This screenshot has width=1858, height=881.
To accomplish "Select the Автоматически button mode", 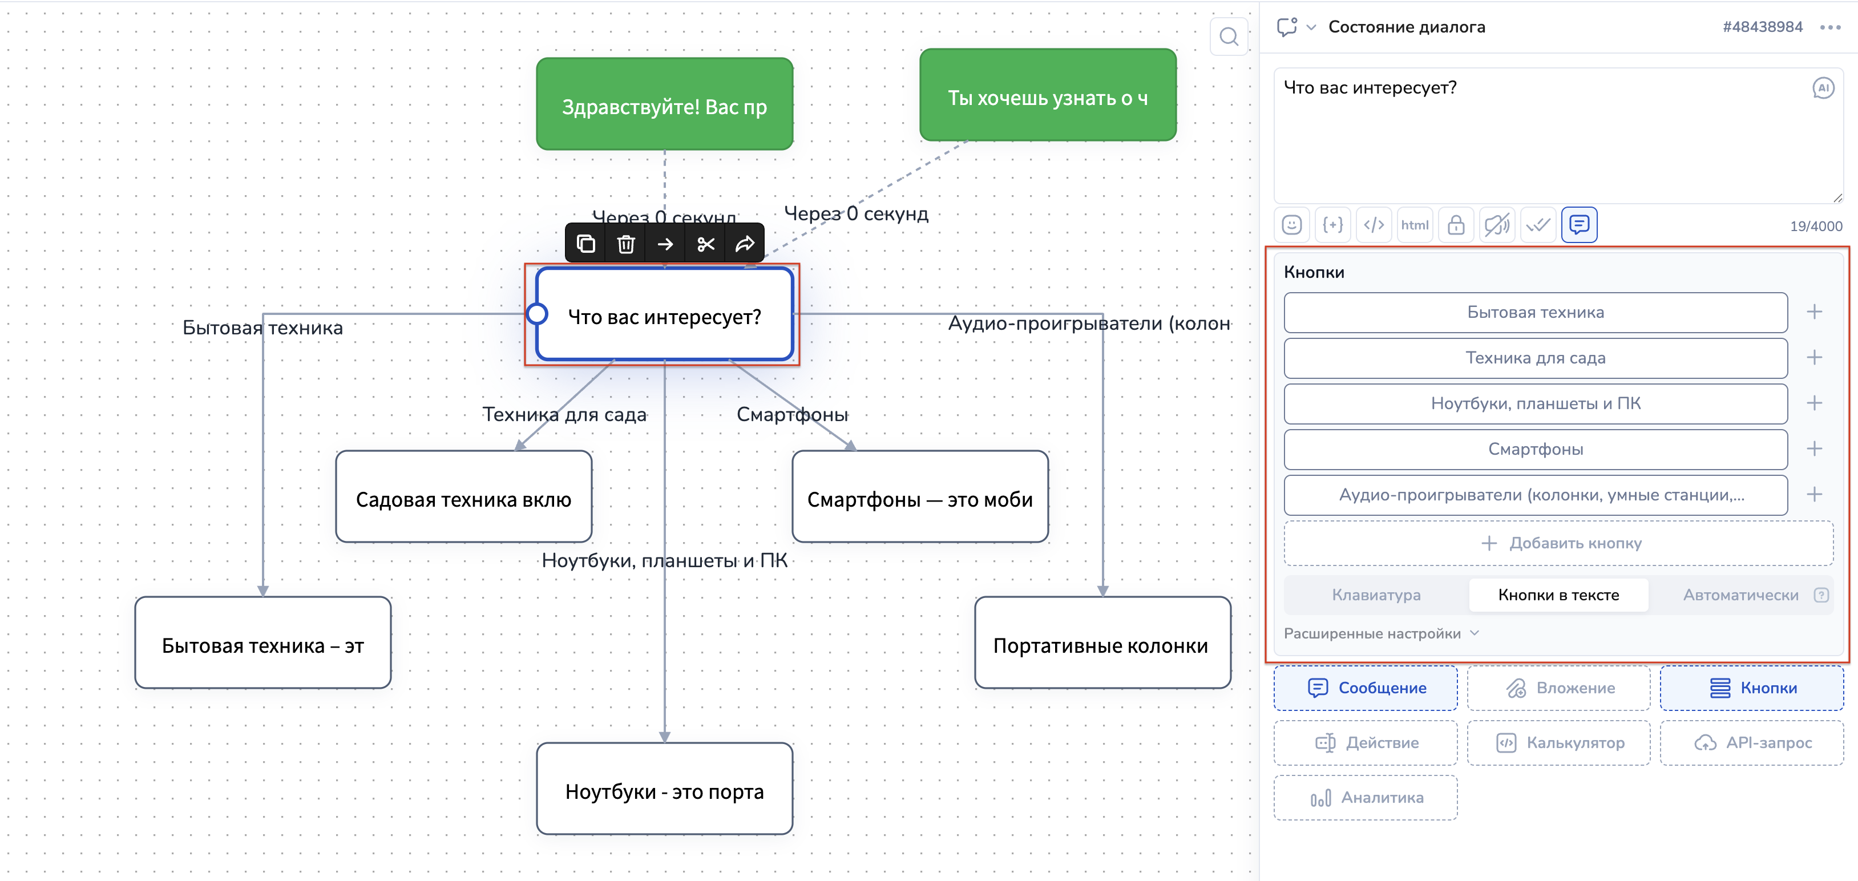I will click(x=1740, y=595).
